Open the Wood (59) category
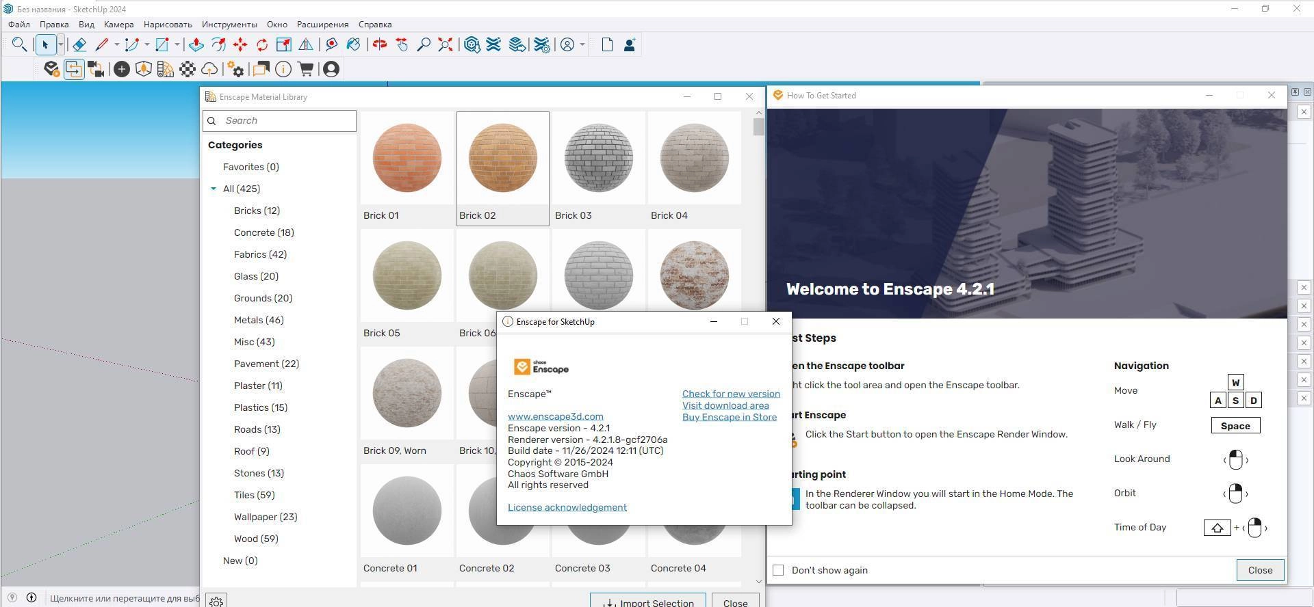The image size is (1314, 607). [256, 539]
